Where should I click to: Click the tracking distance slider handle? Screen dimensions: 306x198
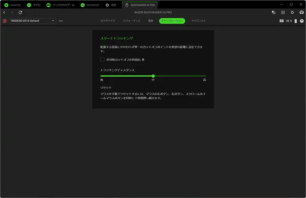(x=153, y=76)
